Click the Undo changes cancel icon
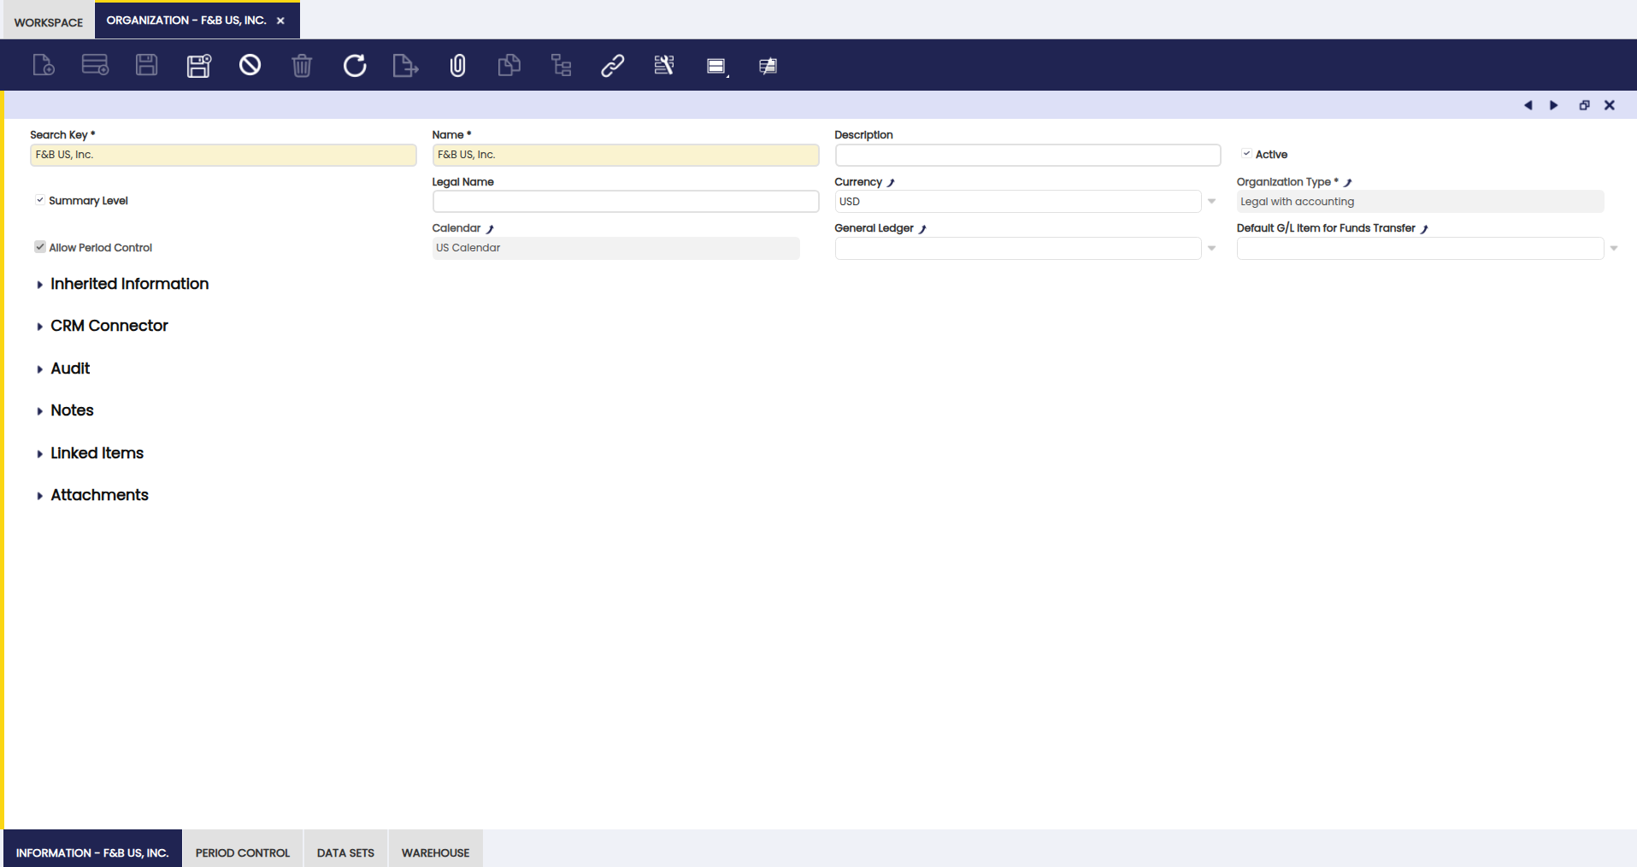The image size is (1637, 867). pos(250,65)
